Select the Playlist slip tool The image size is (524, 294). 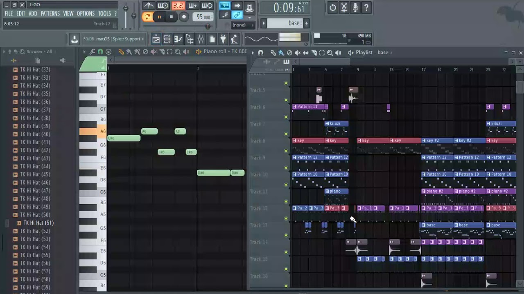(306, 53)
